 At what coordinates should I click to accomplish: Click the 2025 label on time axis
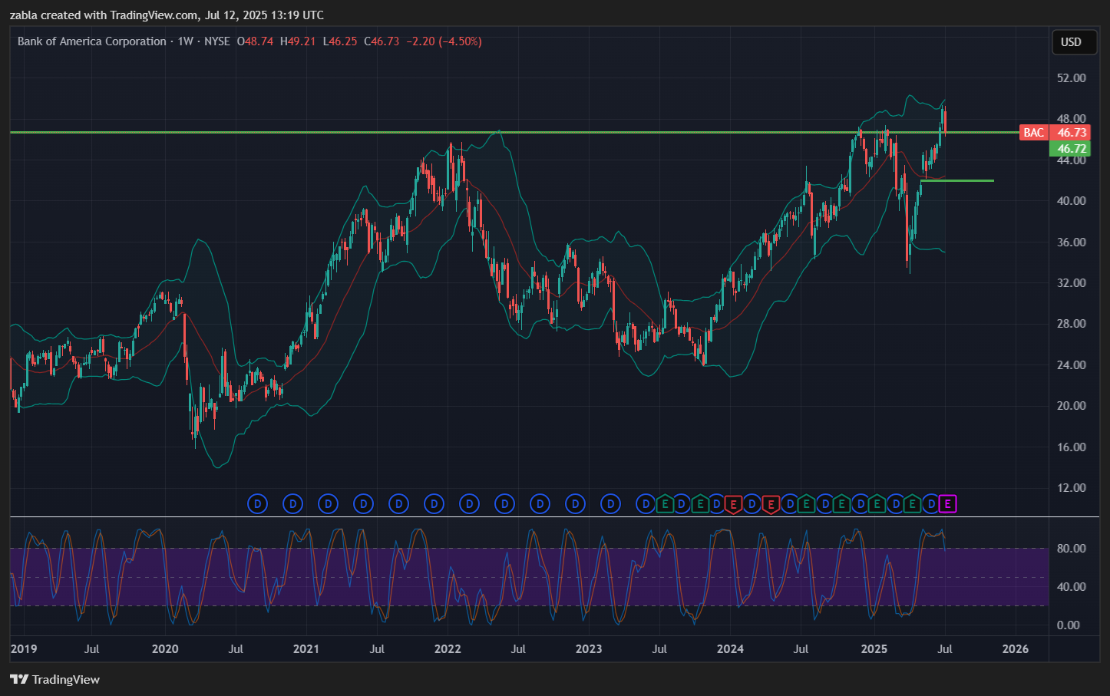[x=874, y=649]
